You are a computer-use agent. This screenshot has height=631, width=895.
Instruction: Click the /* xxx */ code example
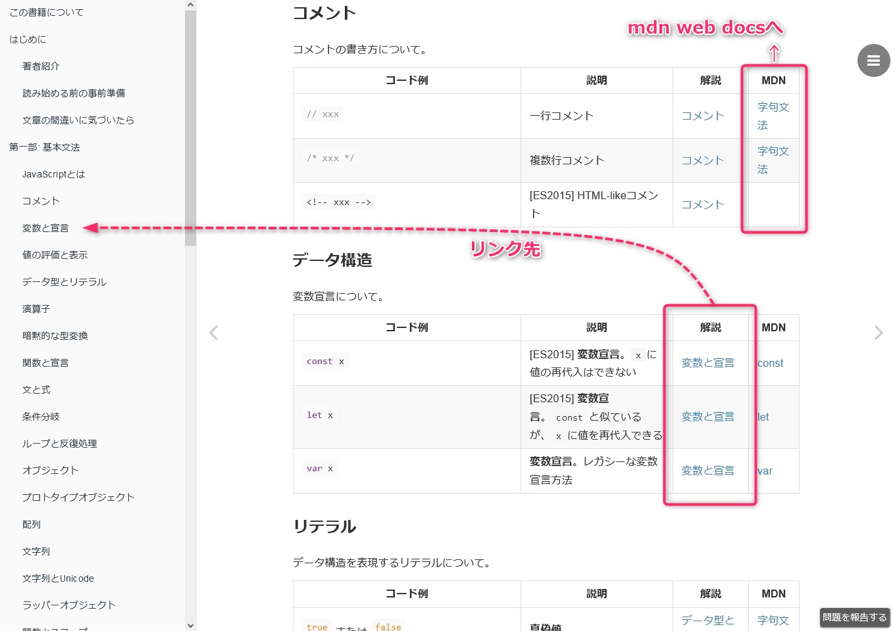(330, 158)
